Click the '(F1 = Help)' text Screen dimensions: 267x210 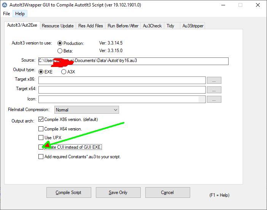[x=219, y=195]
